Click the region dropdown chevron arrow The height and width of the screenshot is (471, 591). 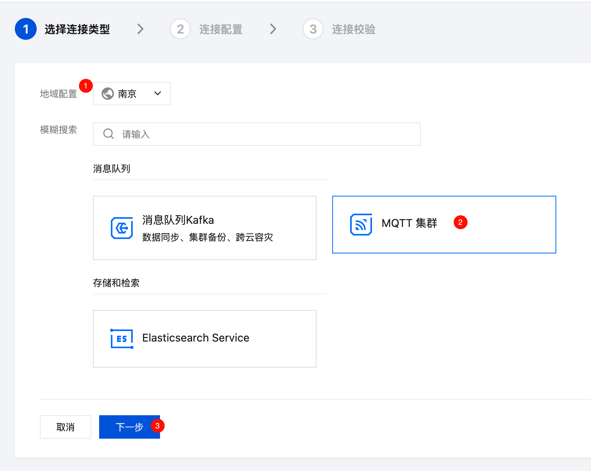pos(158,94)
